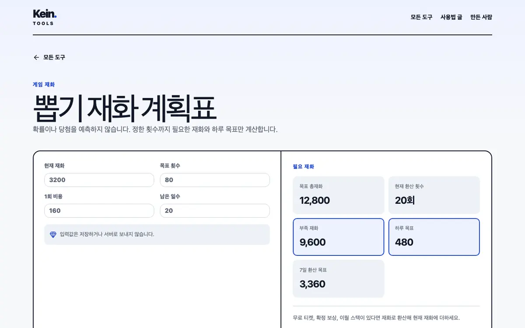Click the 목표 횟수 field label
Viewport: 525px width, 328px height.
pyautogui.click(x=170, y=166)
